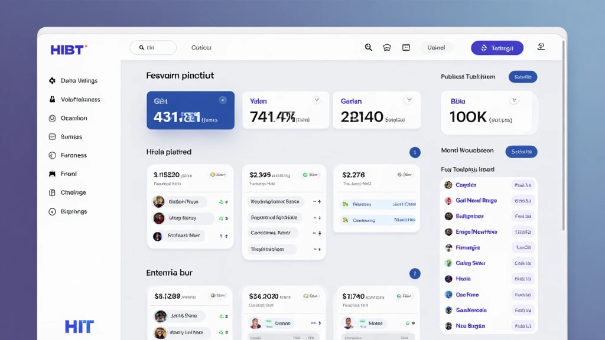
Task: Expand the dropdown on the Yalan card
Action: [317, 100]
